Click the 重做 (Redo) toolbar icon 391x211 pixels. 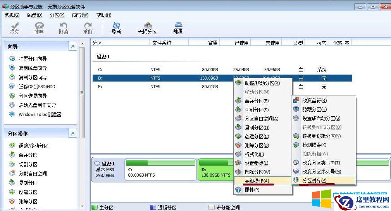pos(88,28)
